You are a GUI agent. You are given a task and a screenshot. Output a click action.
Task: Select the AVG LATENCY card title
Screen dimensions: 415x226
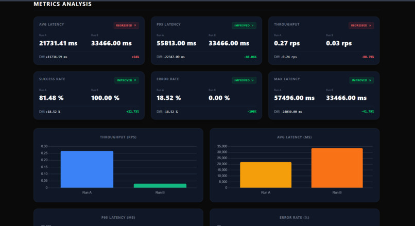tap(51, 24)
